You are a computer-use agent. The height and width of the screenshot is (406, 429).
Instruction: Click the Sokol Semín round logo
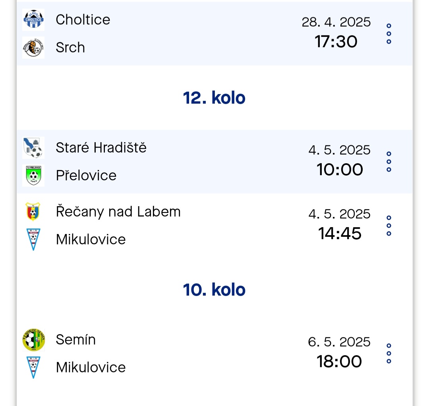33,340
